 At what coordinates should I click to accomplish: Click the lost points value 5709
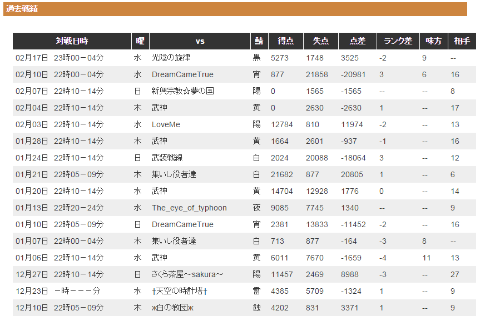pyautogui.click(x=315, y=291)
